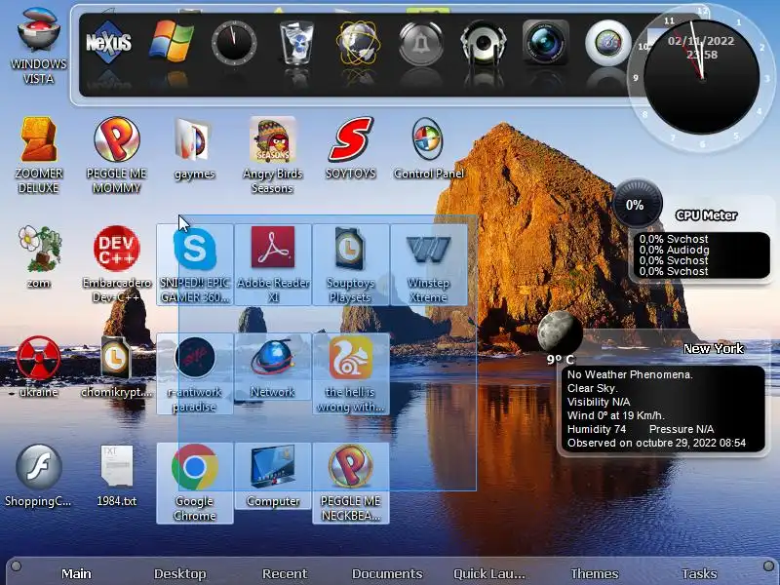Click the CPU Meter 0% gauge

pyautogui.click(x=636, y=204)
